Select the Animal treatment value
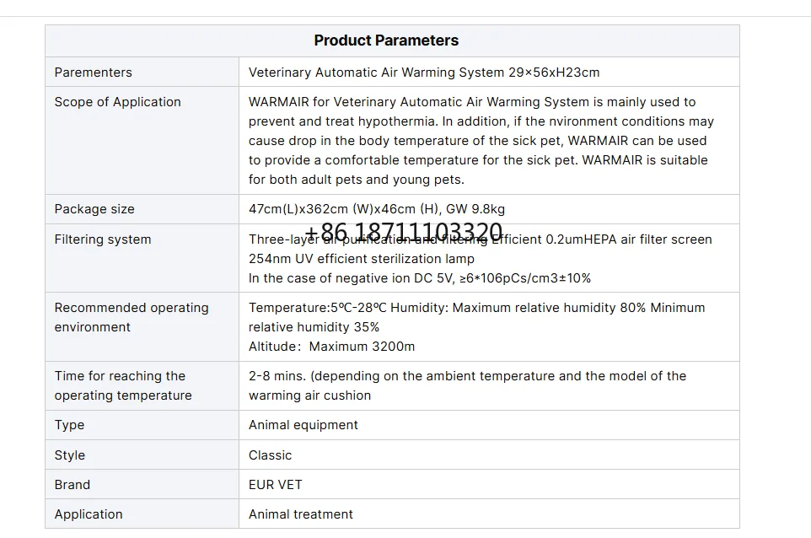Viewport: 811px width, 538px height. click(301, 514)
